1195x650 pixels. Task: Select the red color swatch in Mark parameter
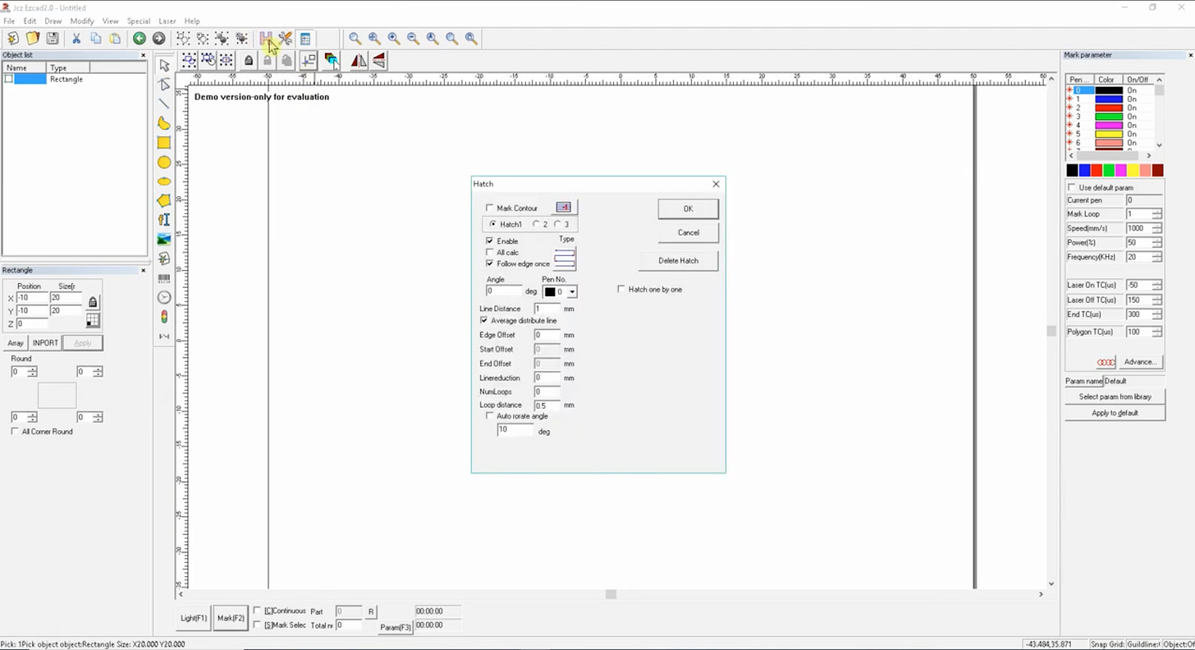pos(1097,170)
